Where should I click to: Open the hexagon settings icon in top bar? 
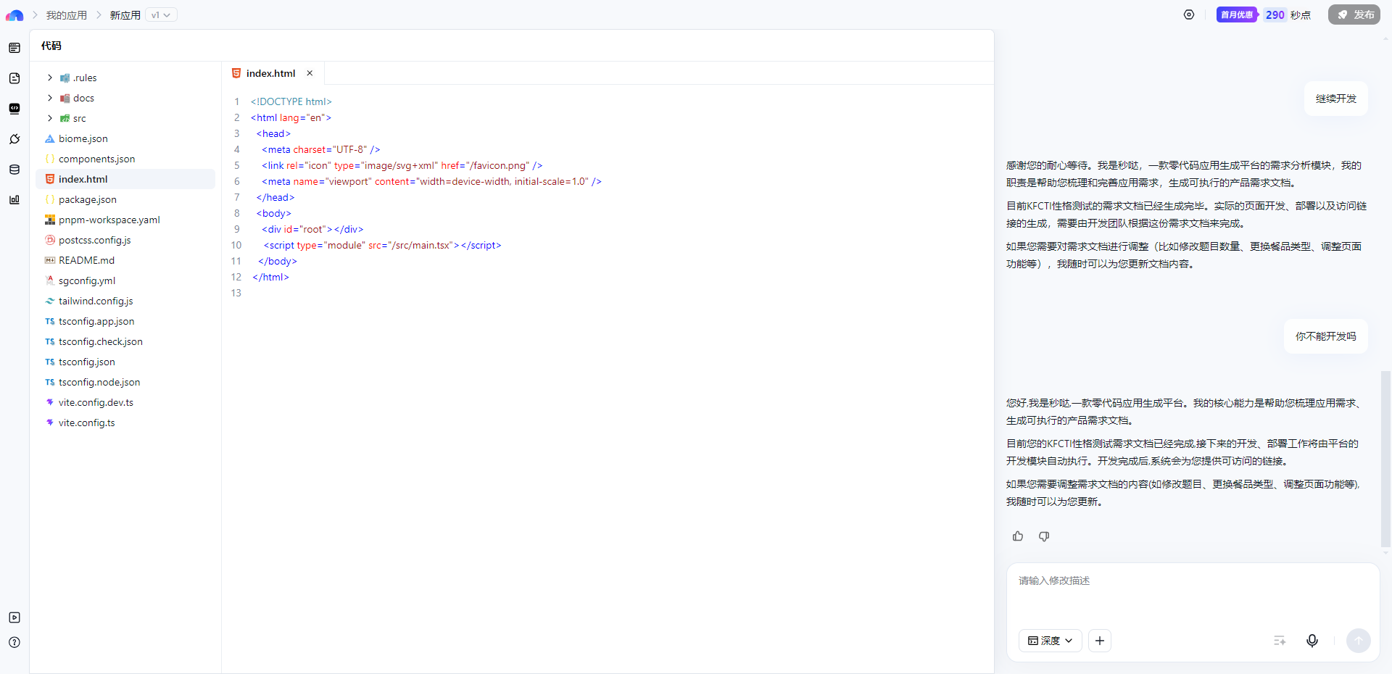(1189, 14)
